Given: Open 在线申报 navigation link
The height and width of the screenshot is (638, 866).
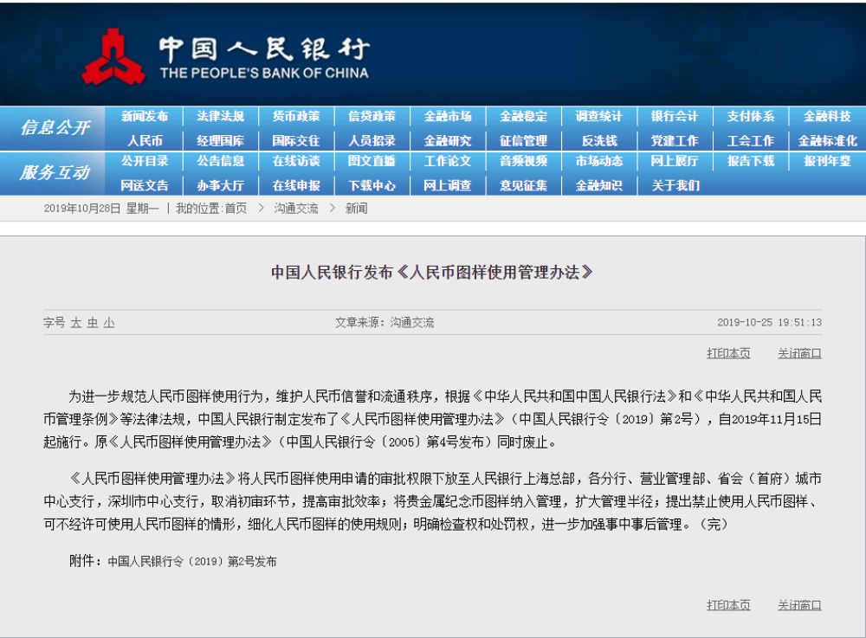Looking at the screenshot, I should (296, 186).
